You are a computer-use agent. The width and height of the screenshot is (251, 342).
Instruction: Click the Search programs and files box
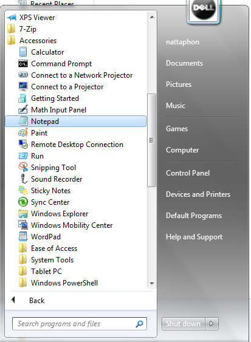click(x=80, y=324)
